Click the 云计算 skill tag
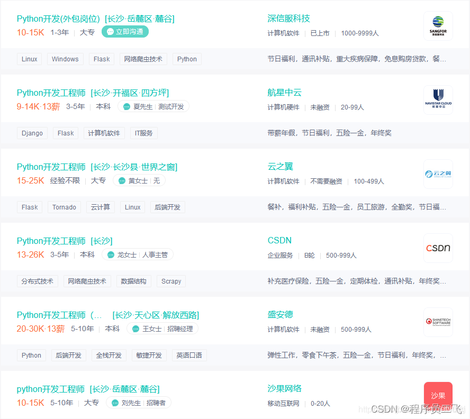This screenshot has width=470, height=419. (101, 207)
